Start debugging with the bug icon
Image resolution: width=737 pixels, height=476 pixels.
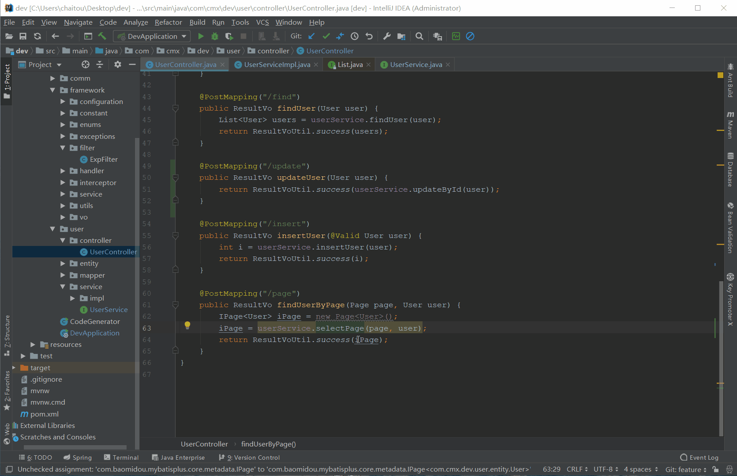(x=215, y=37)
